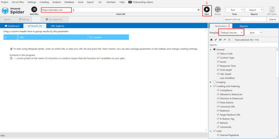The width and height of the screenshot is (279, 139).
Task: Click the H1 Content column header
Action: (108, 37)
